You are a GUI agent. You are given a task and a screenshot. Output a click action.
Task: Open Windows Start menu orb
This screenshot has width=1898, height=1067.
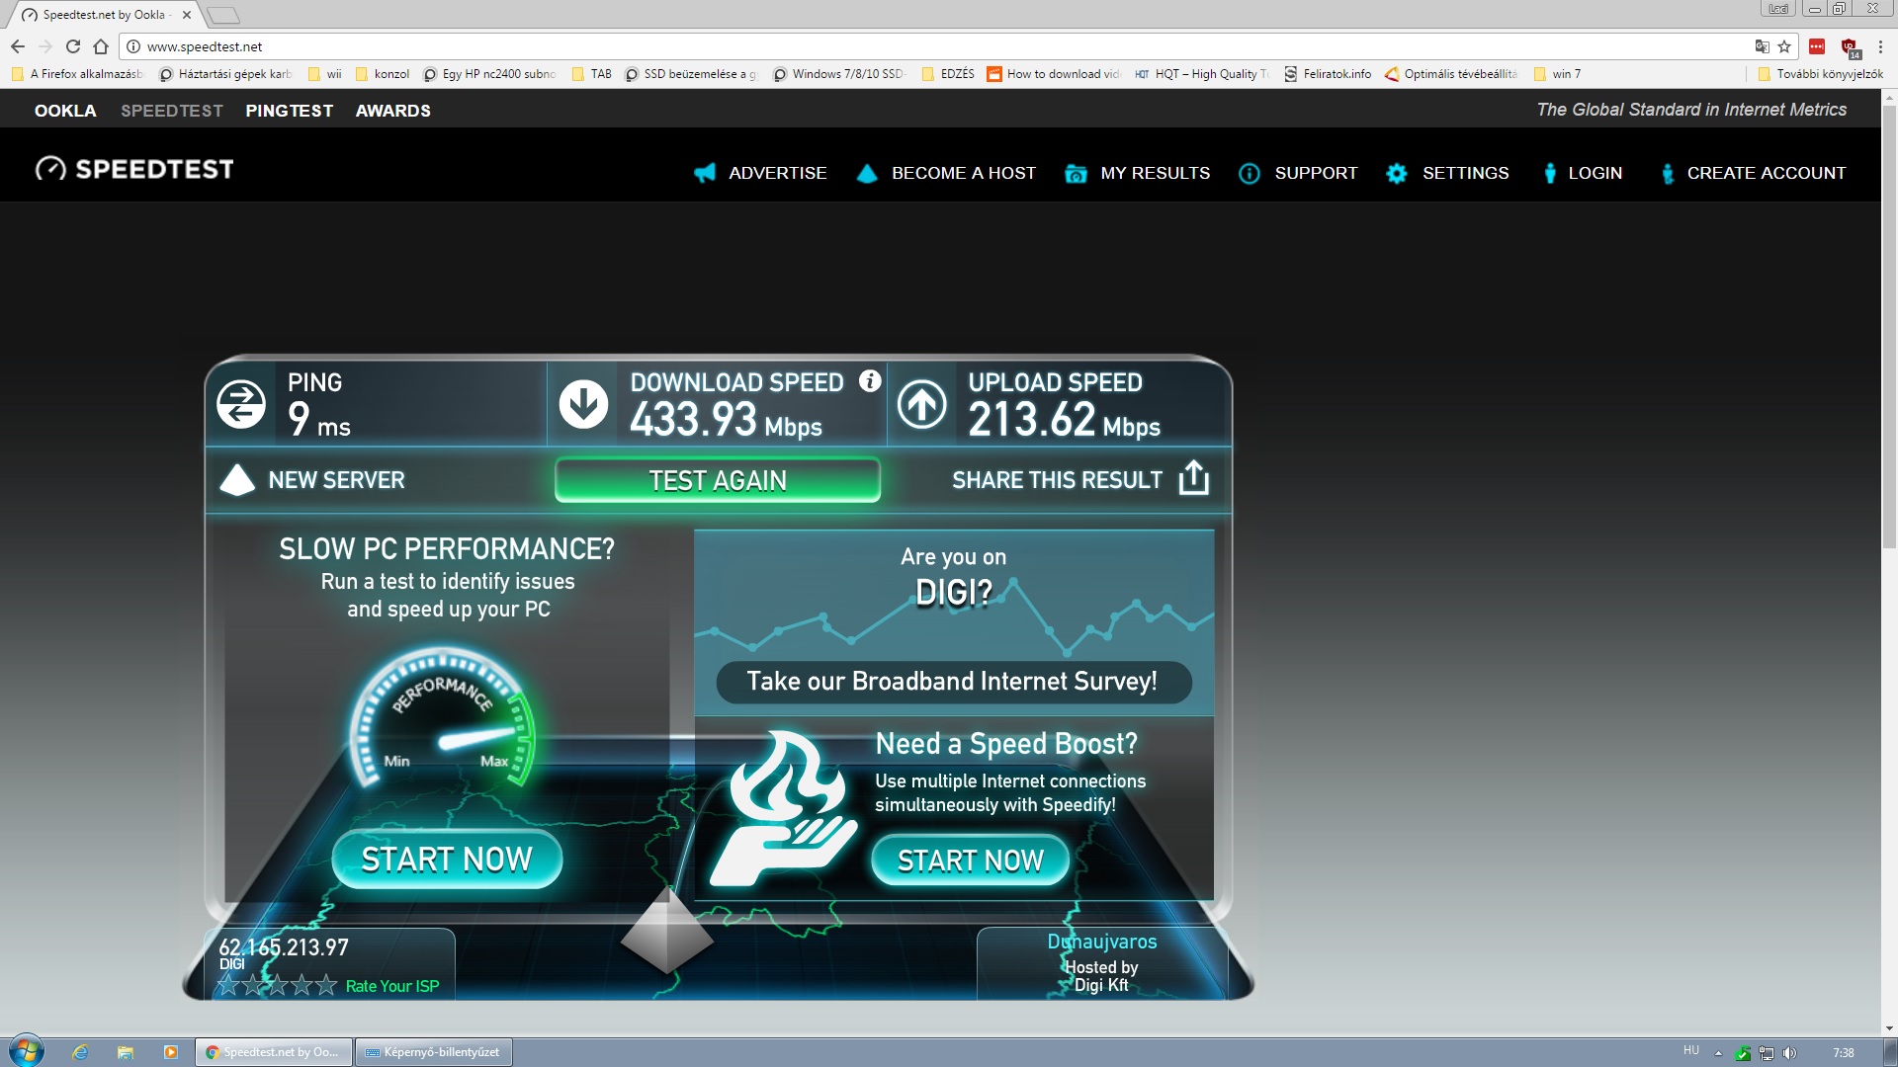[x=27, y=1051]
